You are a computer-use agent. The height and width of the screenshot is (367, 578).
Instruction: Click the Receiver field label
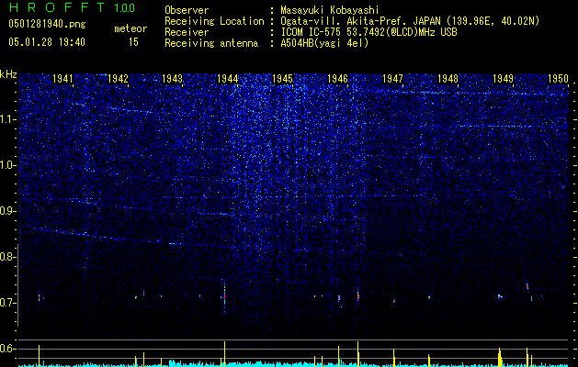[187, 32]
